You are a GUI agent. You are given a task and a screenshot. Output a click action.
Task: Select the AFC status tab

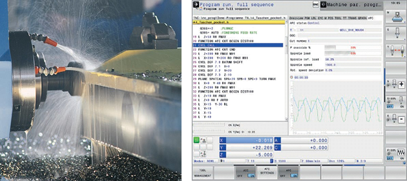(x=371, y=18)
